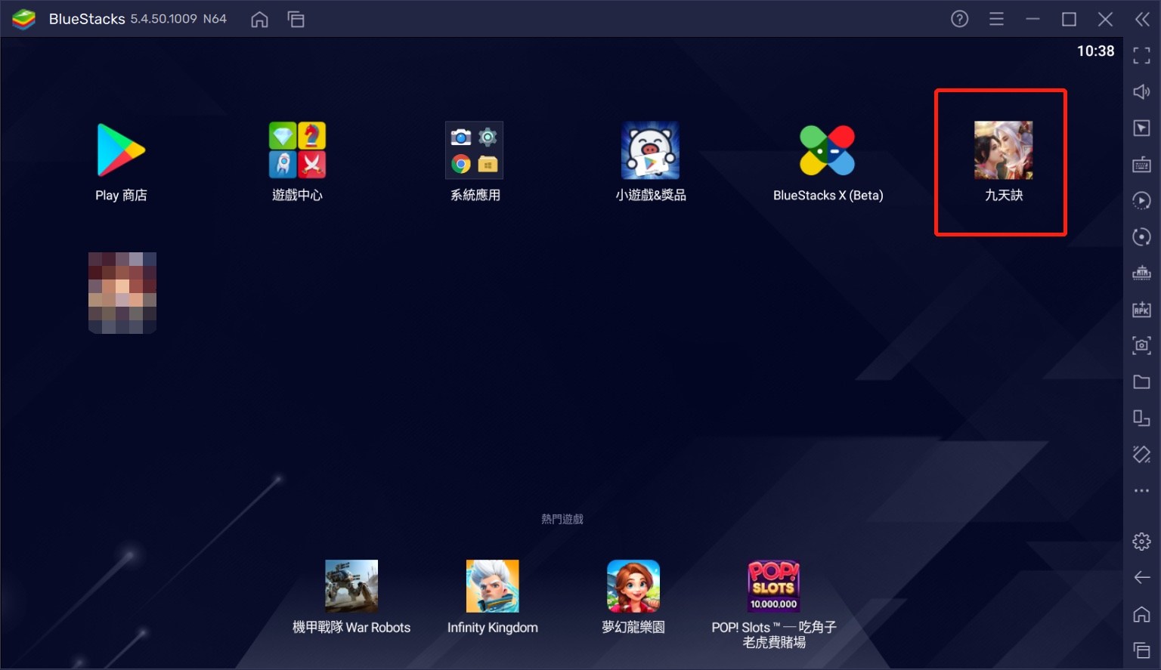The width and height of the screenshot is (1161, 670).
Task: Launch the 九天訣 game
Action: tap(1003, 150)
